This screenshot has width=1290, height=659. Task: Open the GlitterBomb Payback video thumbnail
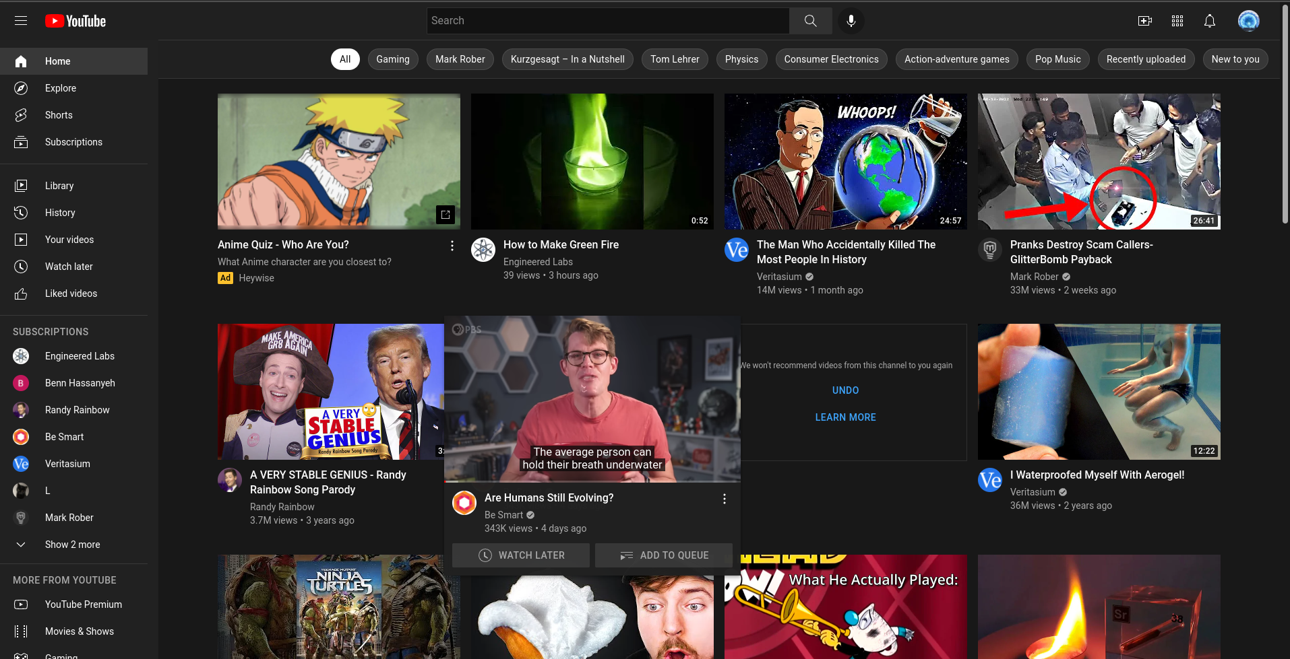click(1099, 161)
